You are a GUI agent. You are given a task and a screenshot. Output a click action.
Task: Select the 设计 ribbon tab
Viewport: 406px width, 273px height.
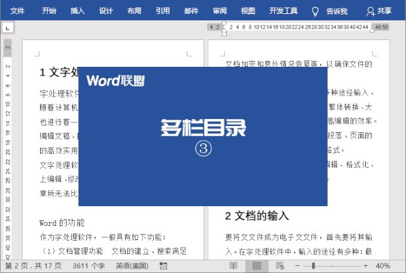(106, 11)
